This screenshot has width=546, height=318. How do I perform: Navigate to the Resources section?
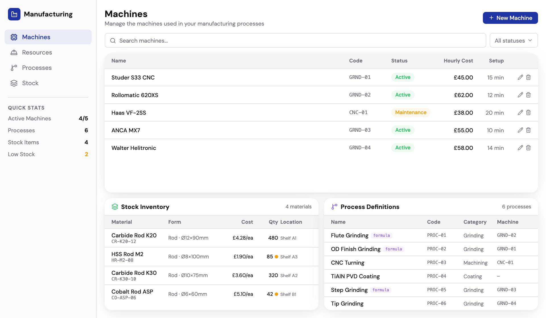coord(37,52)
